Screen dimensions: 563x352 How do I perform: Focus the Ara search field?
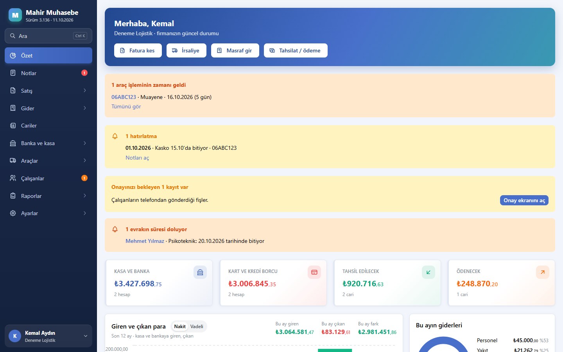click(48, 36)
